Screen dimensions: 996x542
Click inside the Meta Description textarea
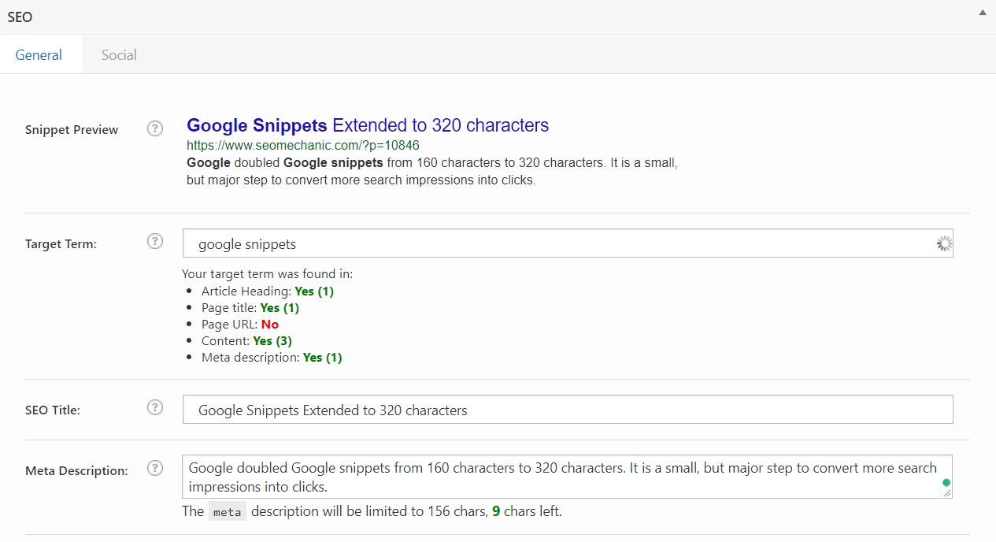[568, 477]
